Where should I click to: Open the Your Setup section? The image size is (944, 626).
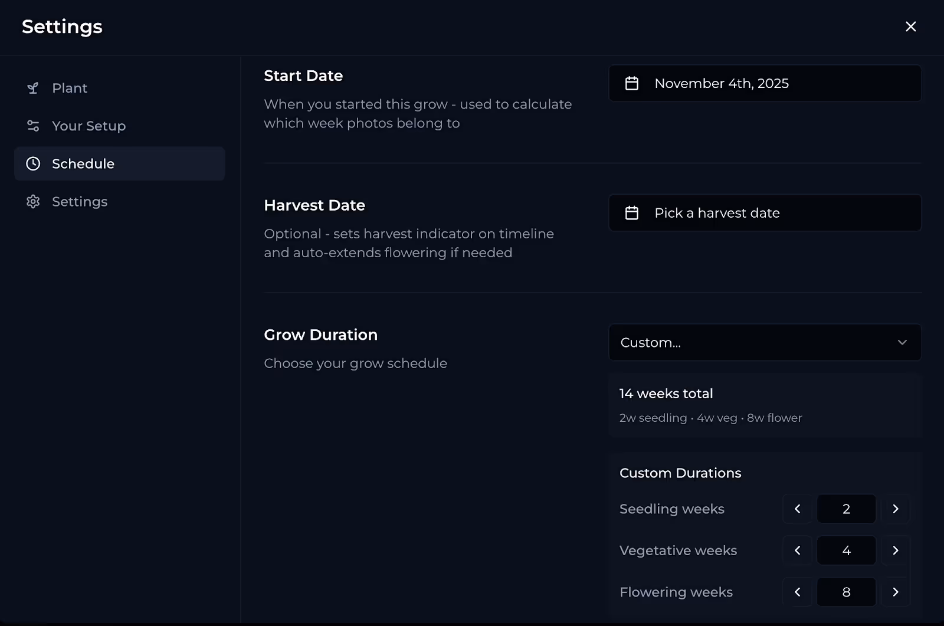click(x=88, y=126)
